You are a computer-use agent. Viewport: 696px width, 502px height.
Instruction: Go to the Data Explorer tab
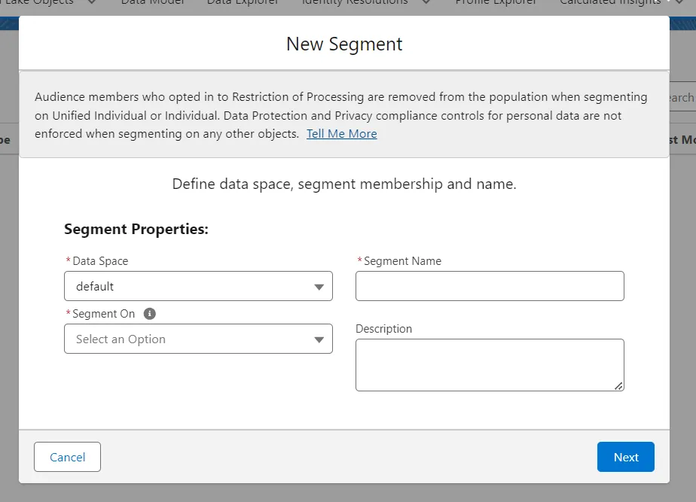click(x=243, y=2)
